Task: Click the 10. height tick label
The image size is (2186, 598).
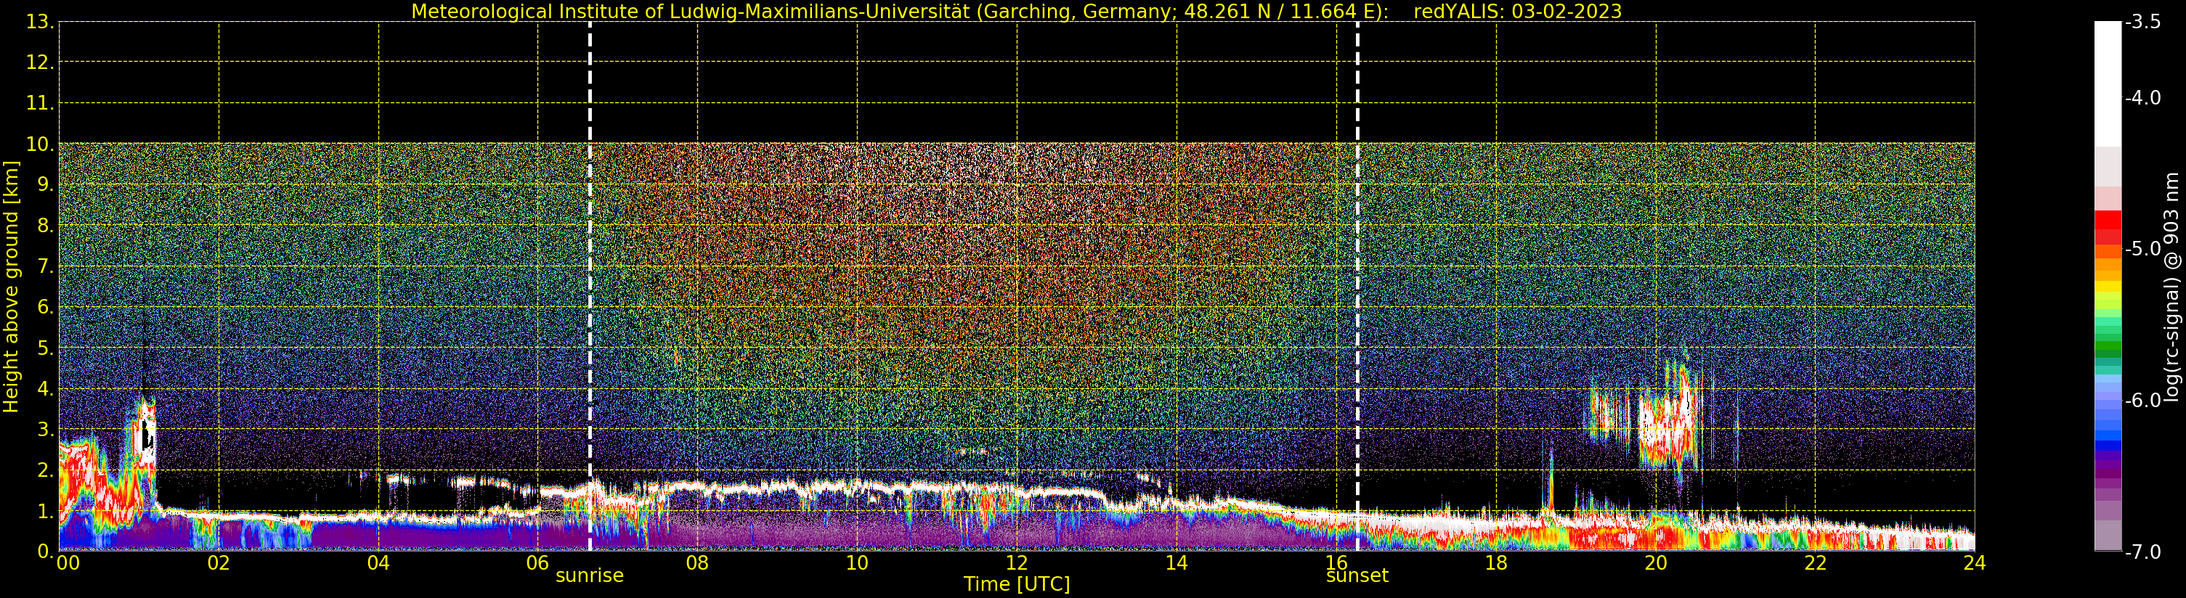Action: coord(40,144)
